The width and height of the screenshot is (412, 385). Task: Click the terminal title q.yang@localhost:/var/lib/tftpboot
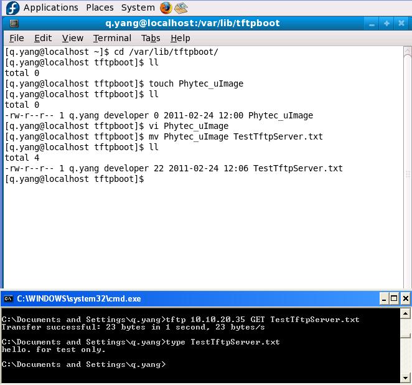coord(192,23)
